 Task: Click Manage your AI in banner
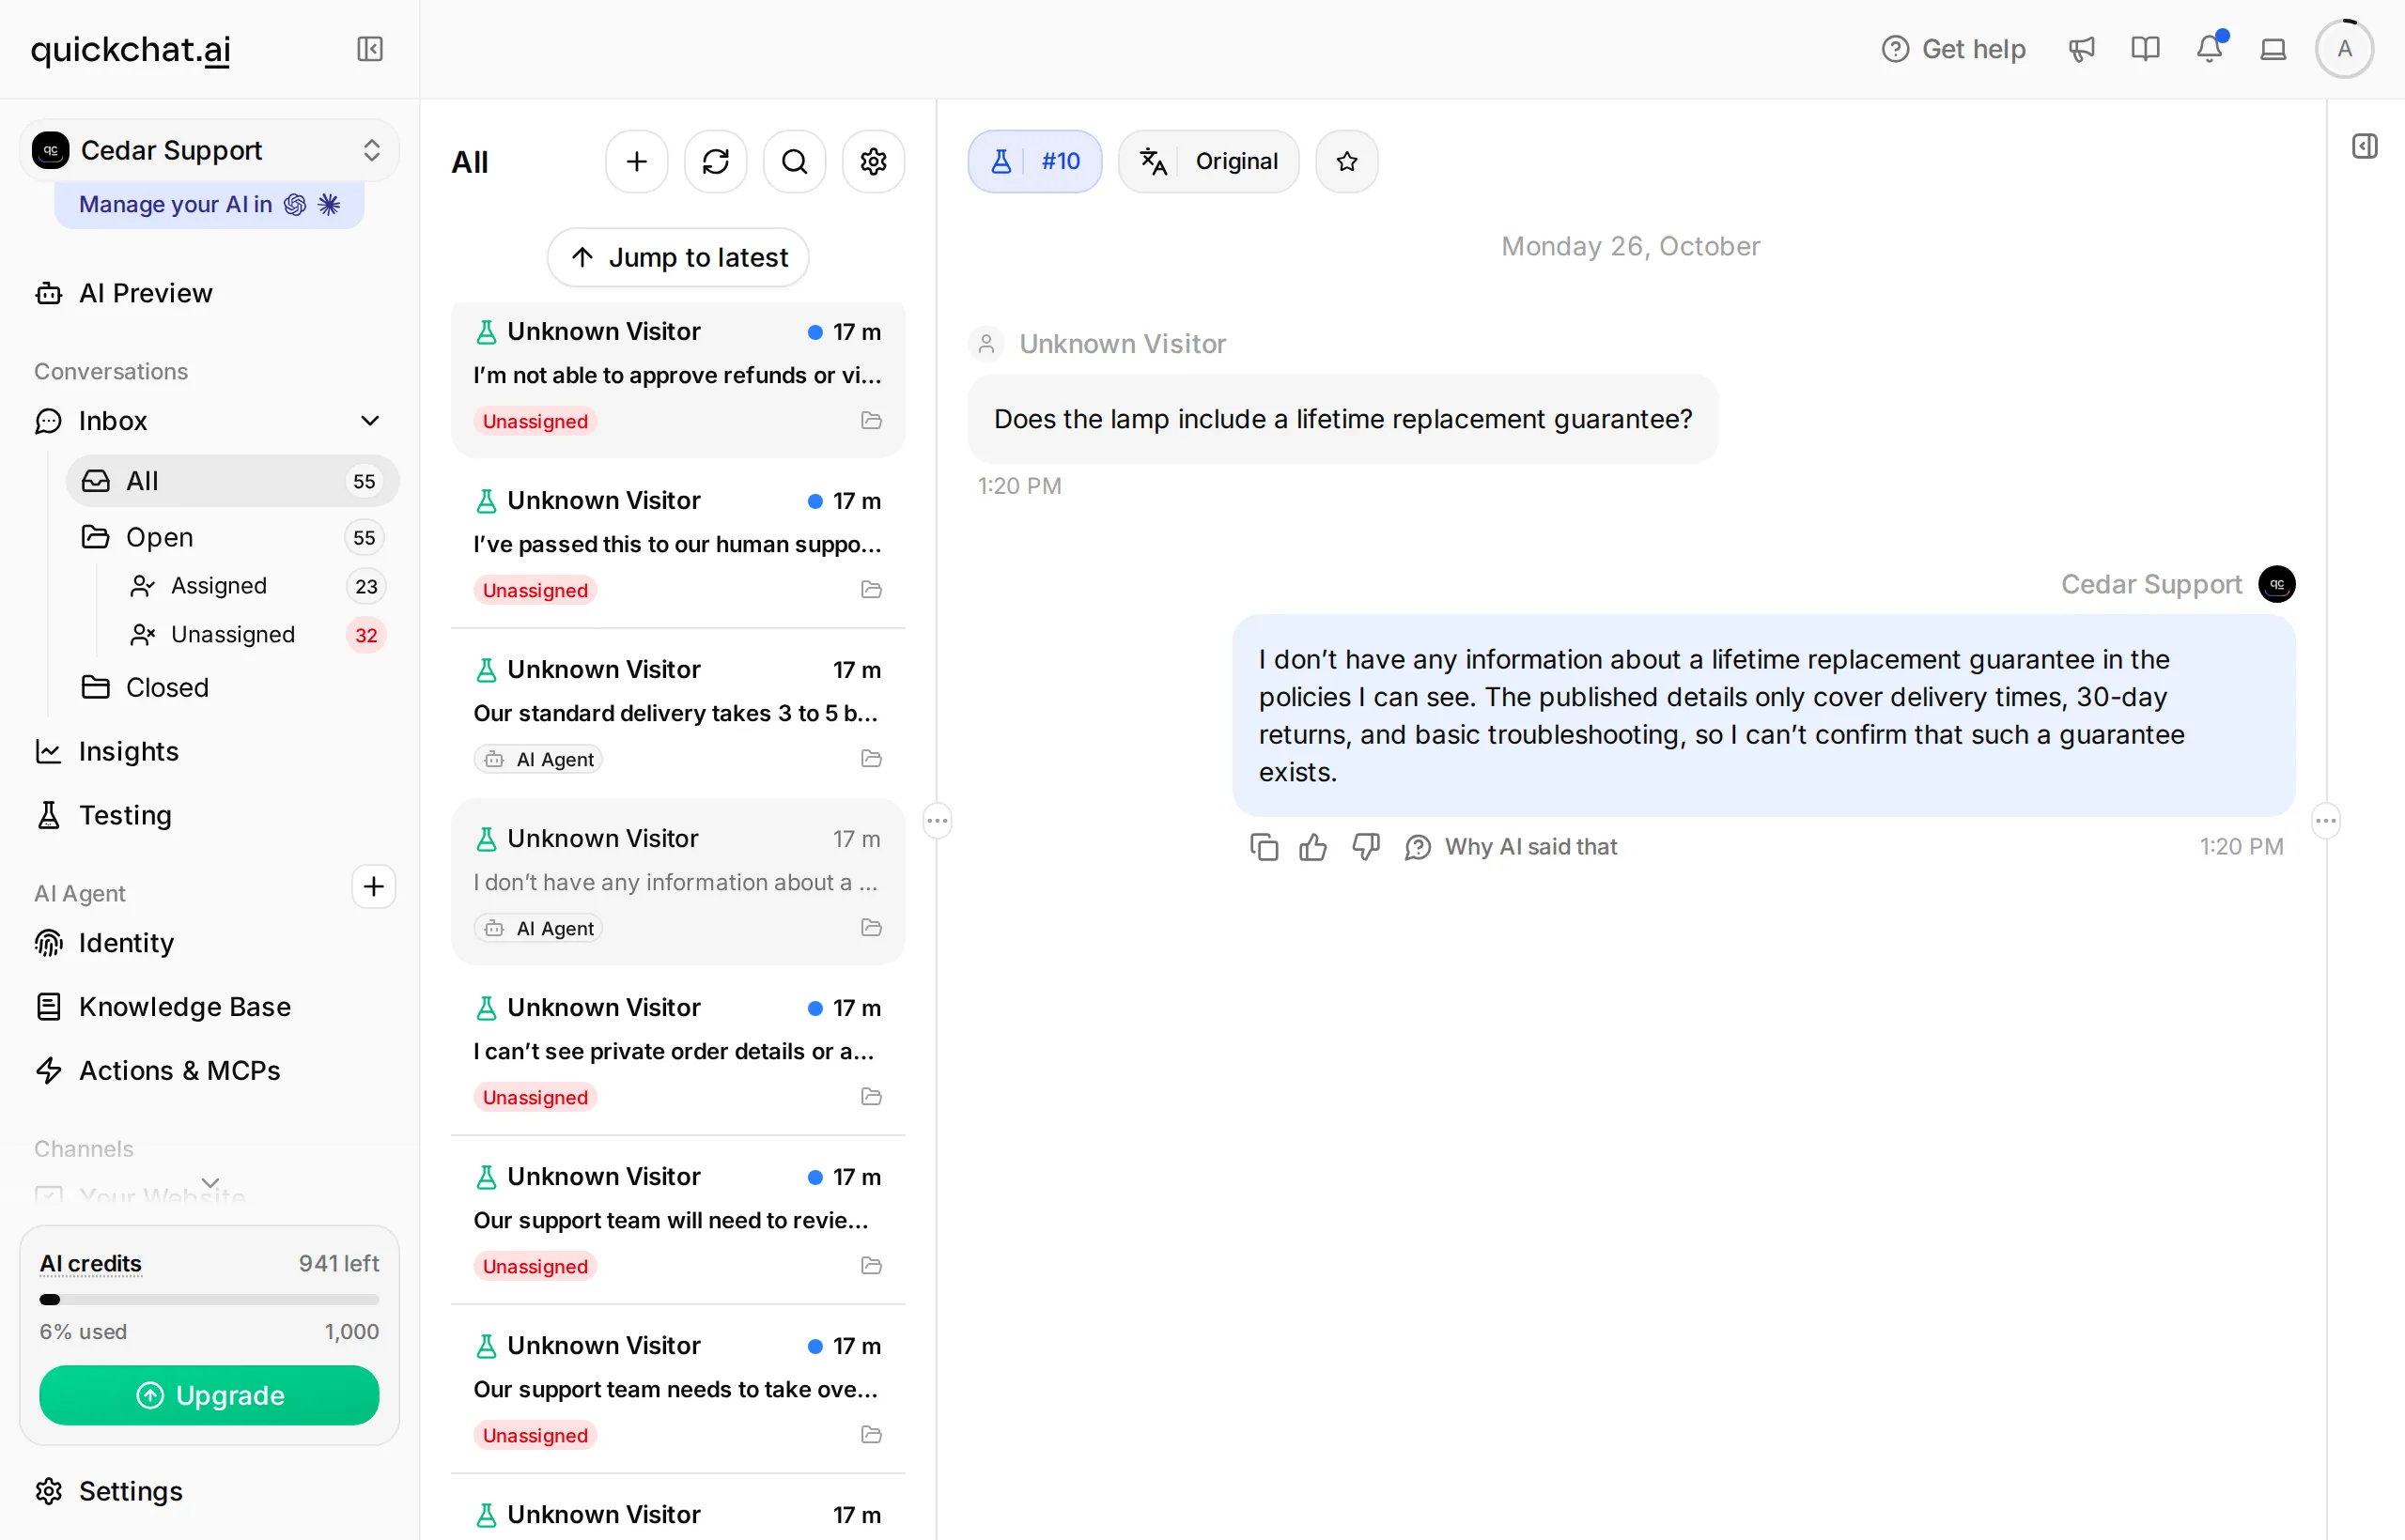209,204
